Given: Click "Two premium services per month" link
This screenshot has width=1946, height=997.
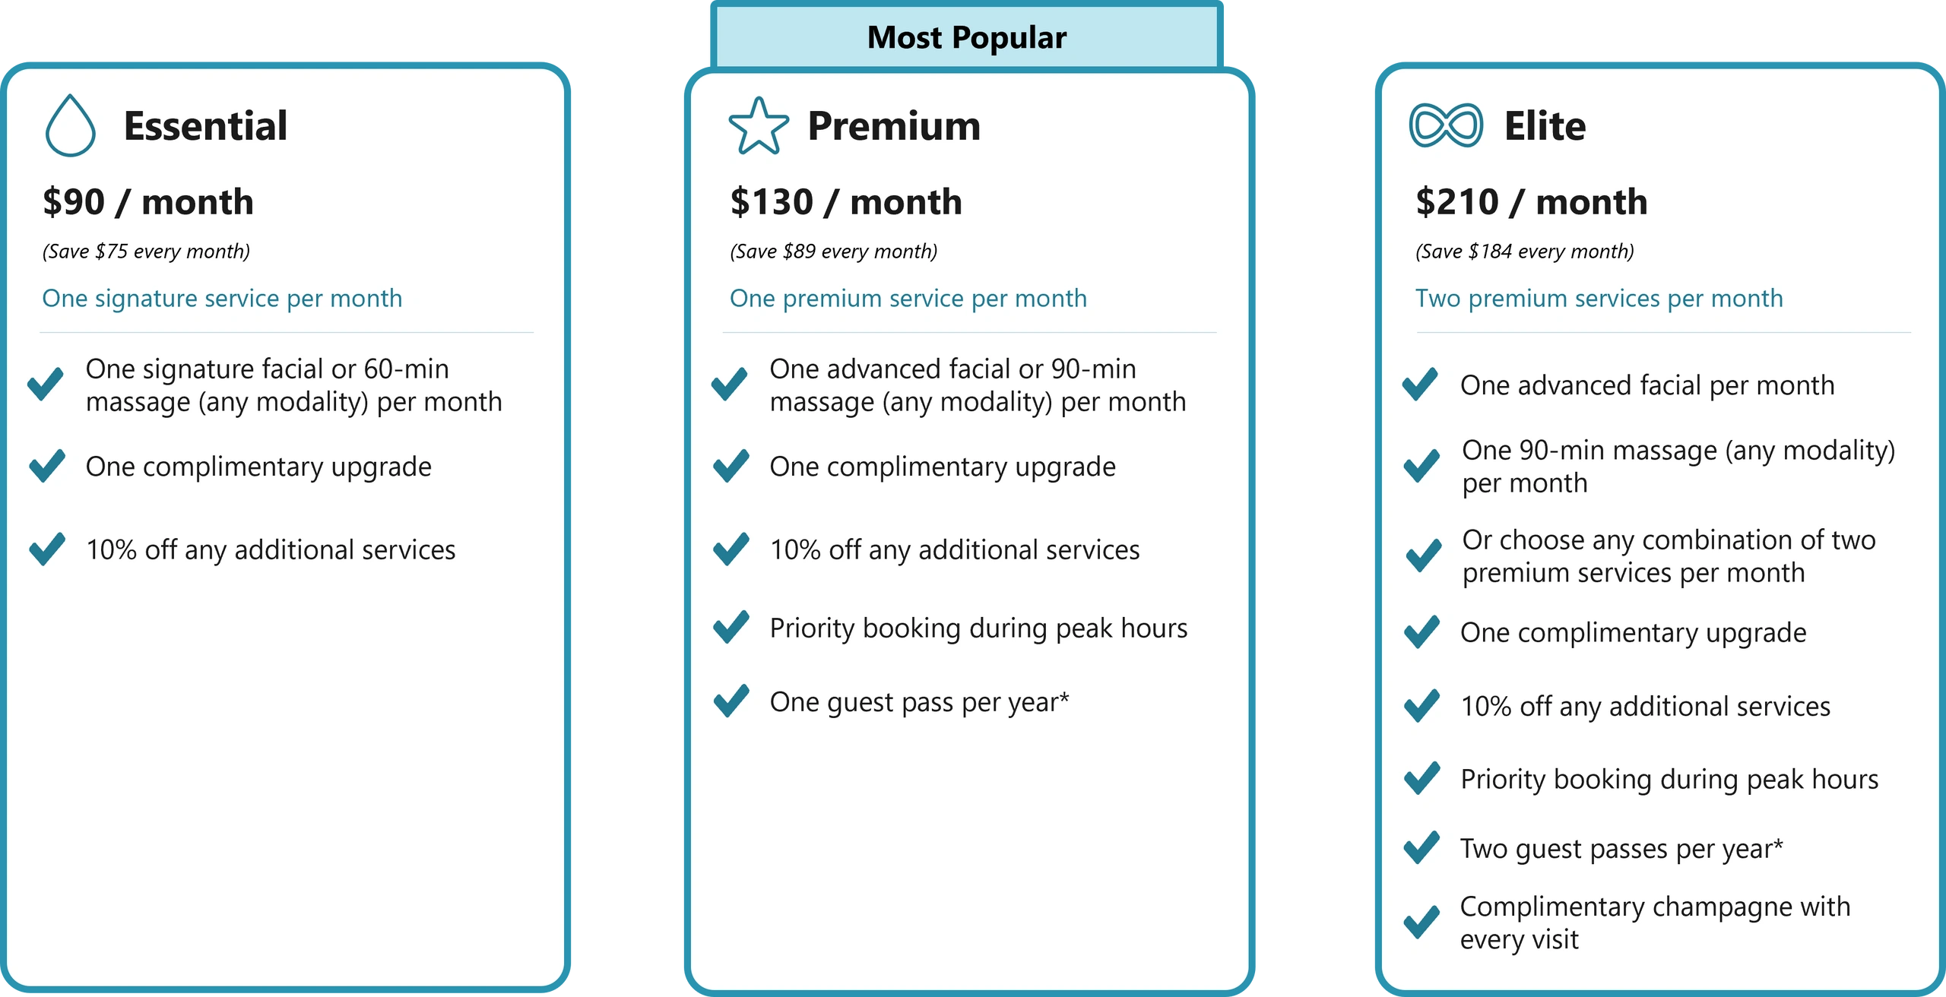Looking at the screenshot, I should click(x=1599, y=299).
